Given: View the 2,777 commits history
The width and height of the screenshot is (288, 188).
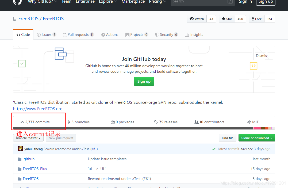Looking at the screenshot, I should click(x=35, y=122).
